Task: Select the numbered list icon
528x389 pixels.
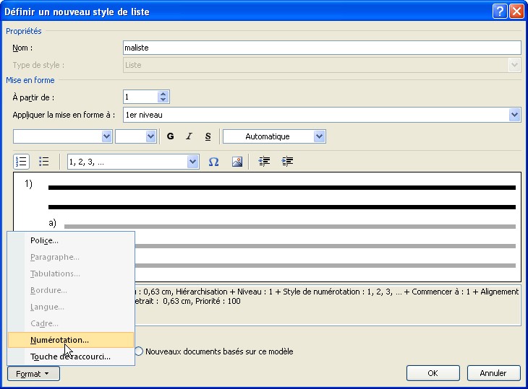Action: (x=21, y=162)
